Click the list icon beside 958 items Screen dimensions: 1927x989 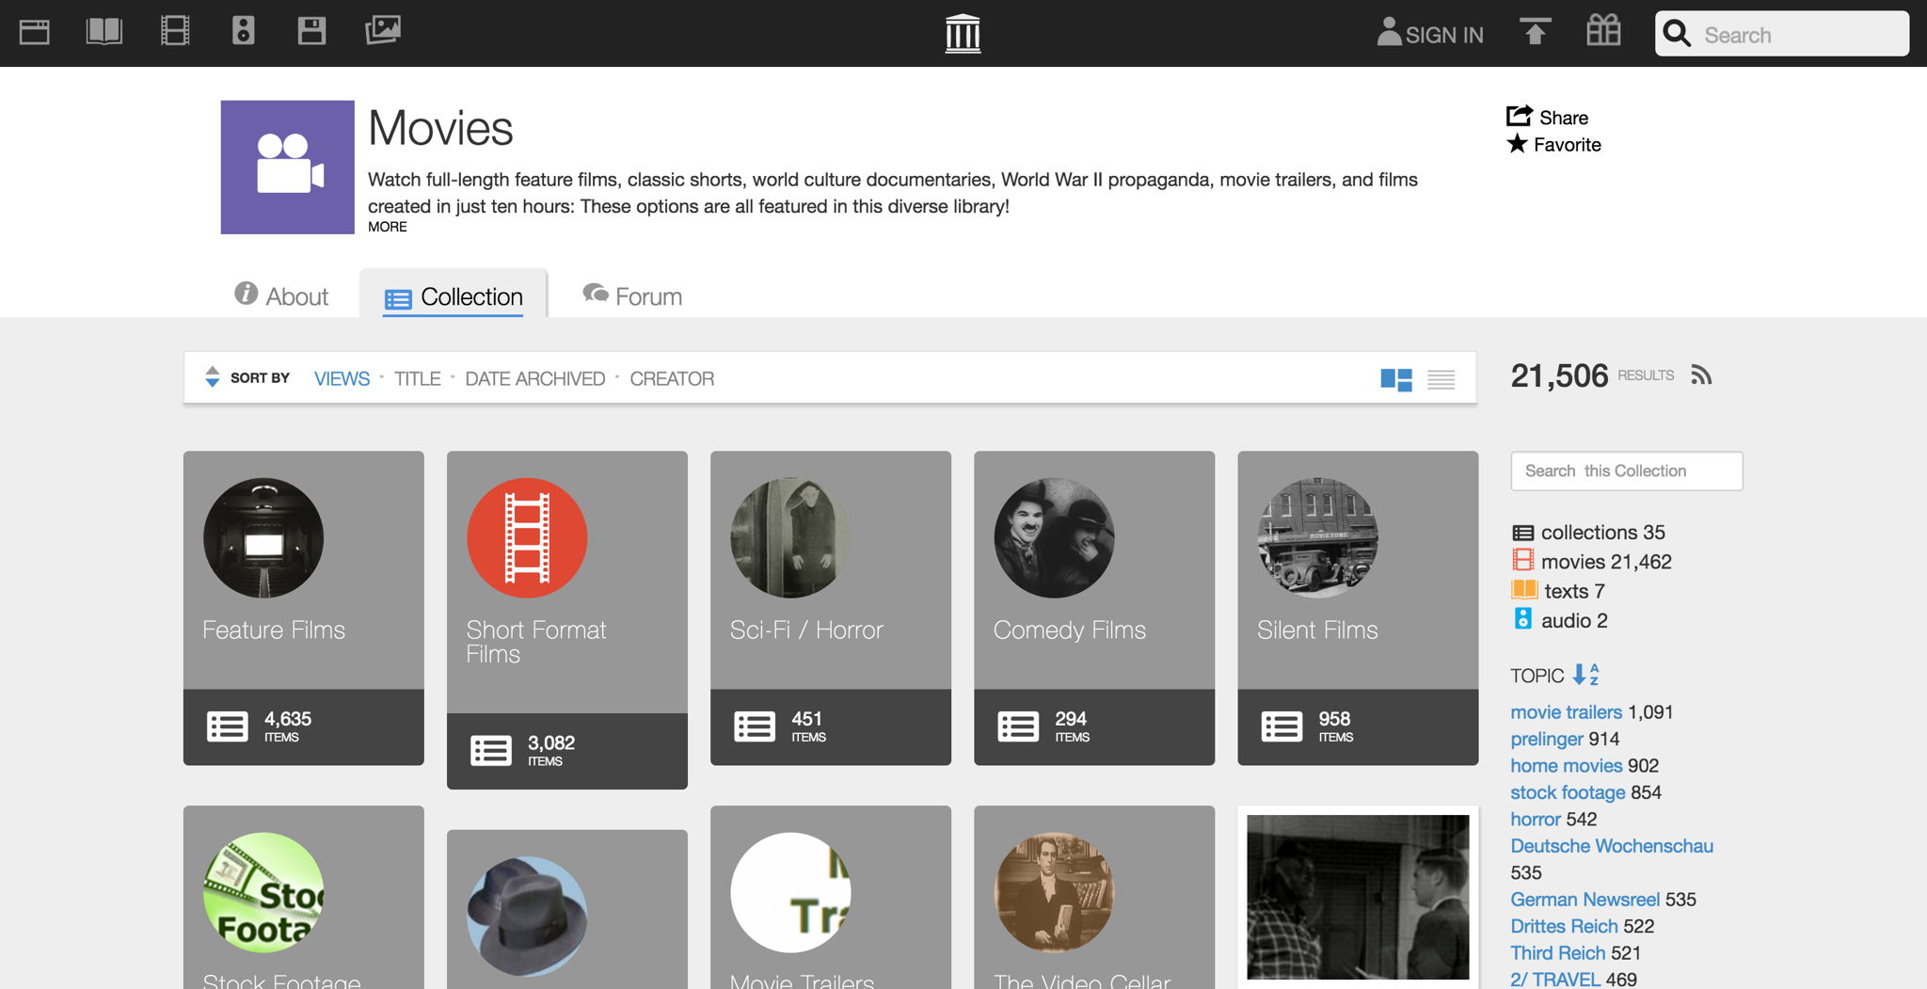point(1282,726)
